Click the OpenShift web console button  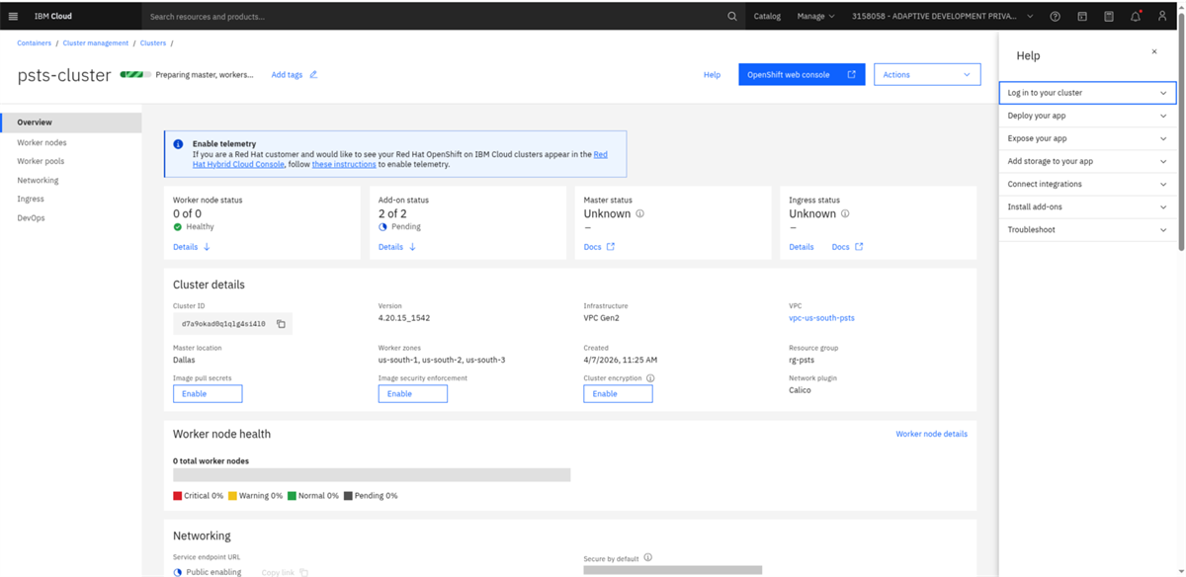click(x=802, y=74)
